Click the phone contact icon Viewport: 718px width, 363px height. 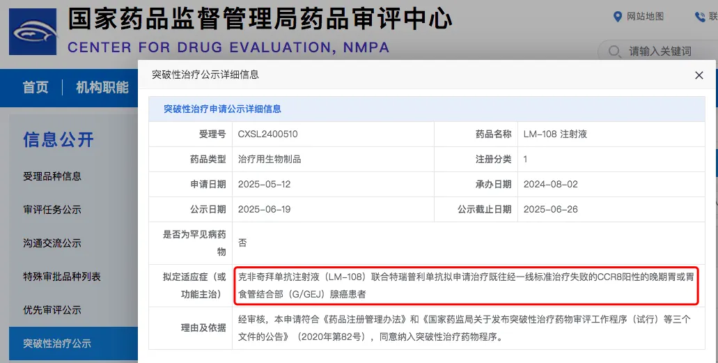point(700,17)
